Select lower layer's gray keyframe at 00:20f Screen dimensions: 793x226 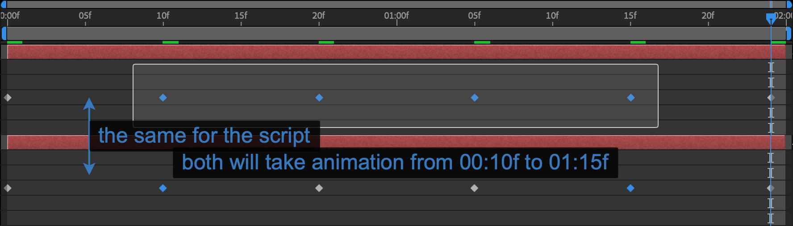319,188
